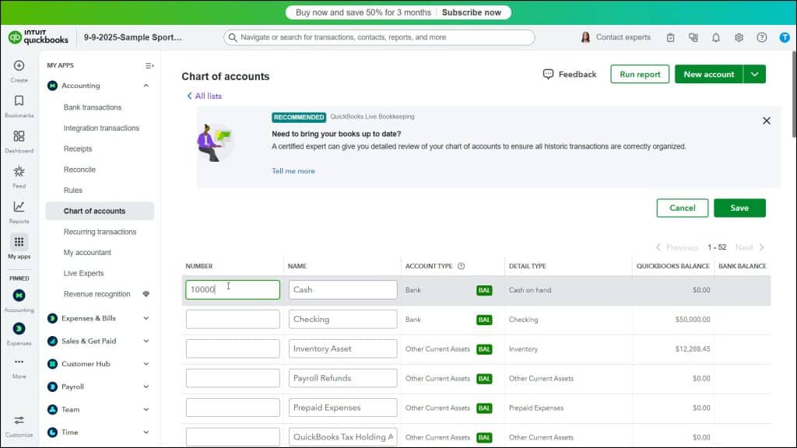The image size is (797, 448).
Task: Dismiss the Live Bookkeeping banner
Action: tap(766, 121)
